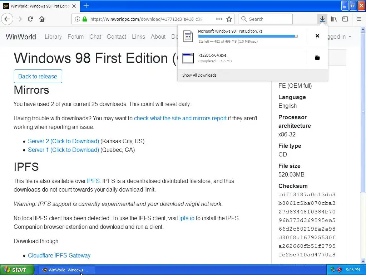The width and height of the screenshot is (366, 275).
Task: Click the taskbar clock 5:06 PM
Action: click(352, 270)
